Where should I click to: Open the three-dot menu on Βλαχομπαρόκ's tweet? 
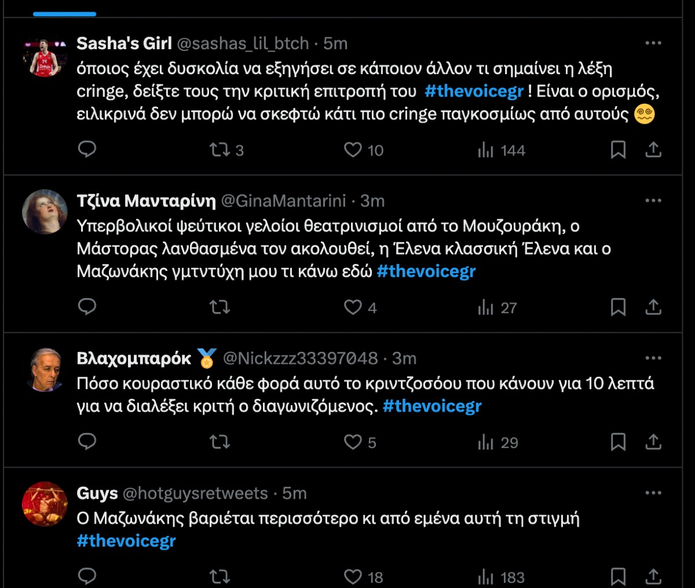[x=654, y=358]
